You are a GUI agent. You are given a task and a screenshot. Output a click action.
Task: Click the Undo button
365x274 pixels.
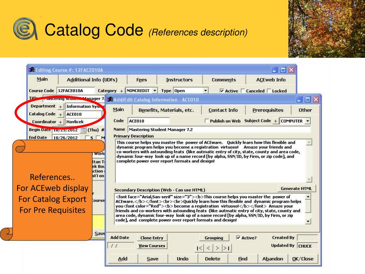pyautogui.click(x=182, y=259)
